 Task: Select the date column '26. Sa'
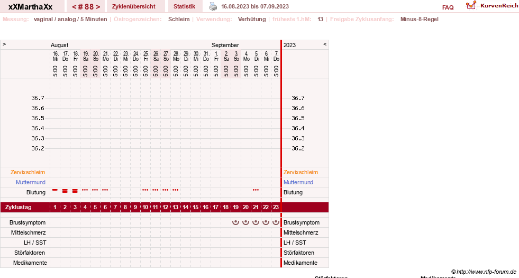[x=156, y=56]
